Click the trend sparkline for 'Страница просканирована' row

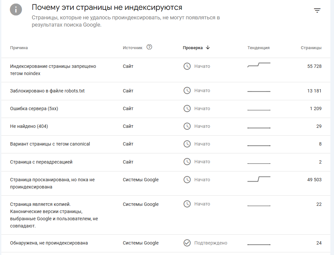pyautogui.click(x=259, y=179)
